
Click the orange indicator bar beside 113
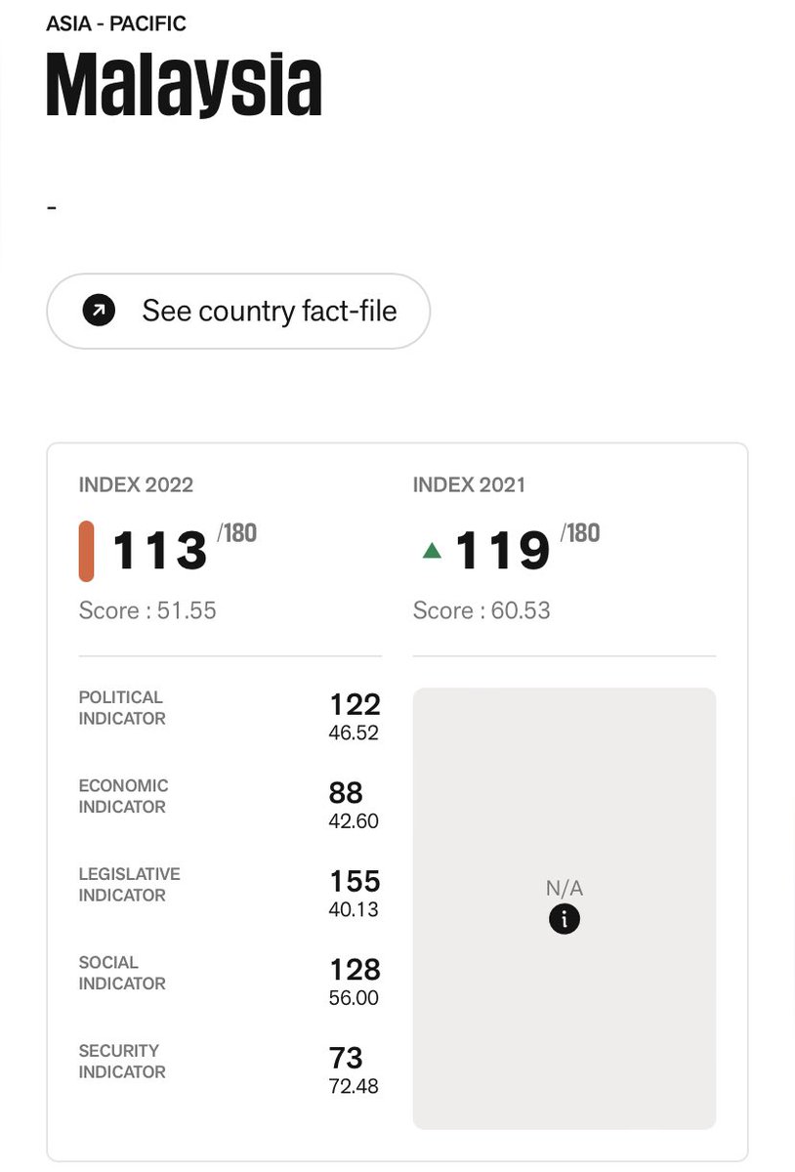click(x=86, y=551)
